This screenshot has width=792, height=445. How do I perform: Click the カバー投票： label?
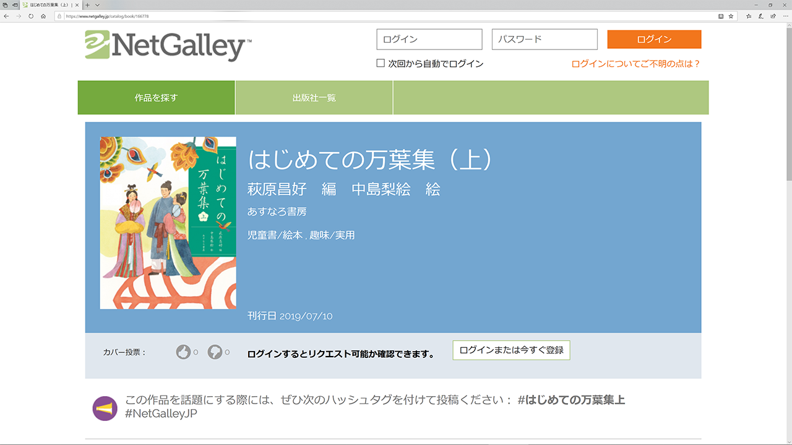tap(125, 352)
